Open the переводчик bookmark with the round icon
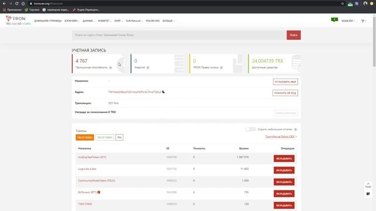 (x=56, y=10)
